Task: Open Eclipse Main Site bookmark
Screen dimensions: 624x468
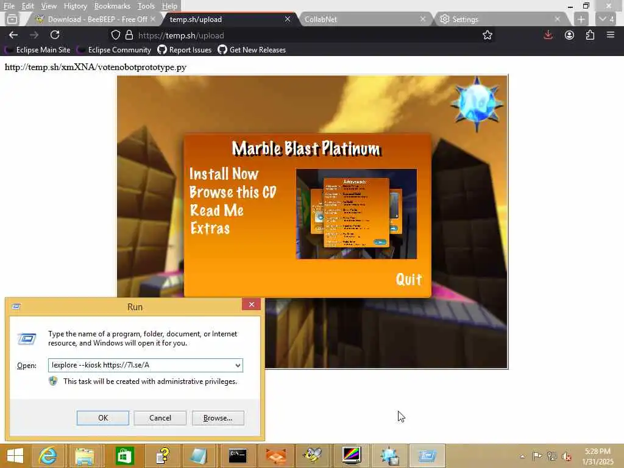Action: tap(38, 50)
